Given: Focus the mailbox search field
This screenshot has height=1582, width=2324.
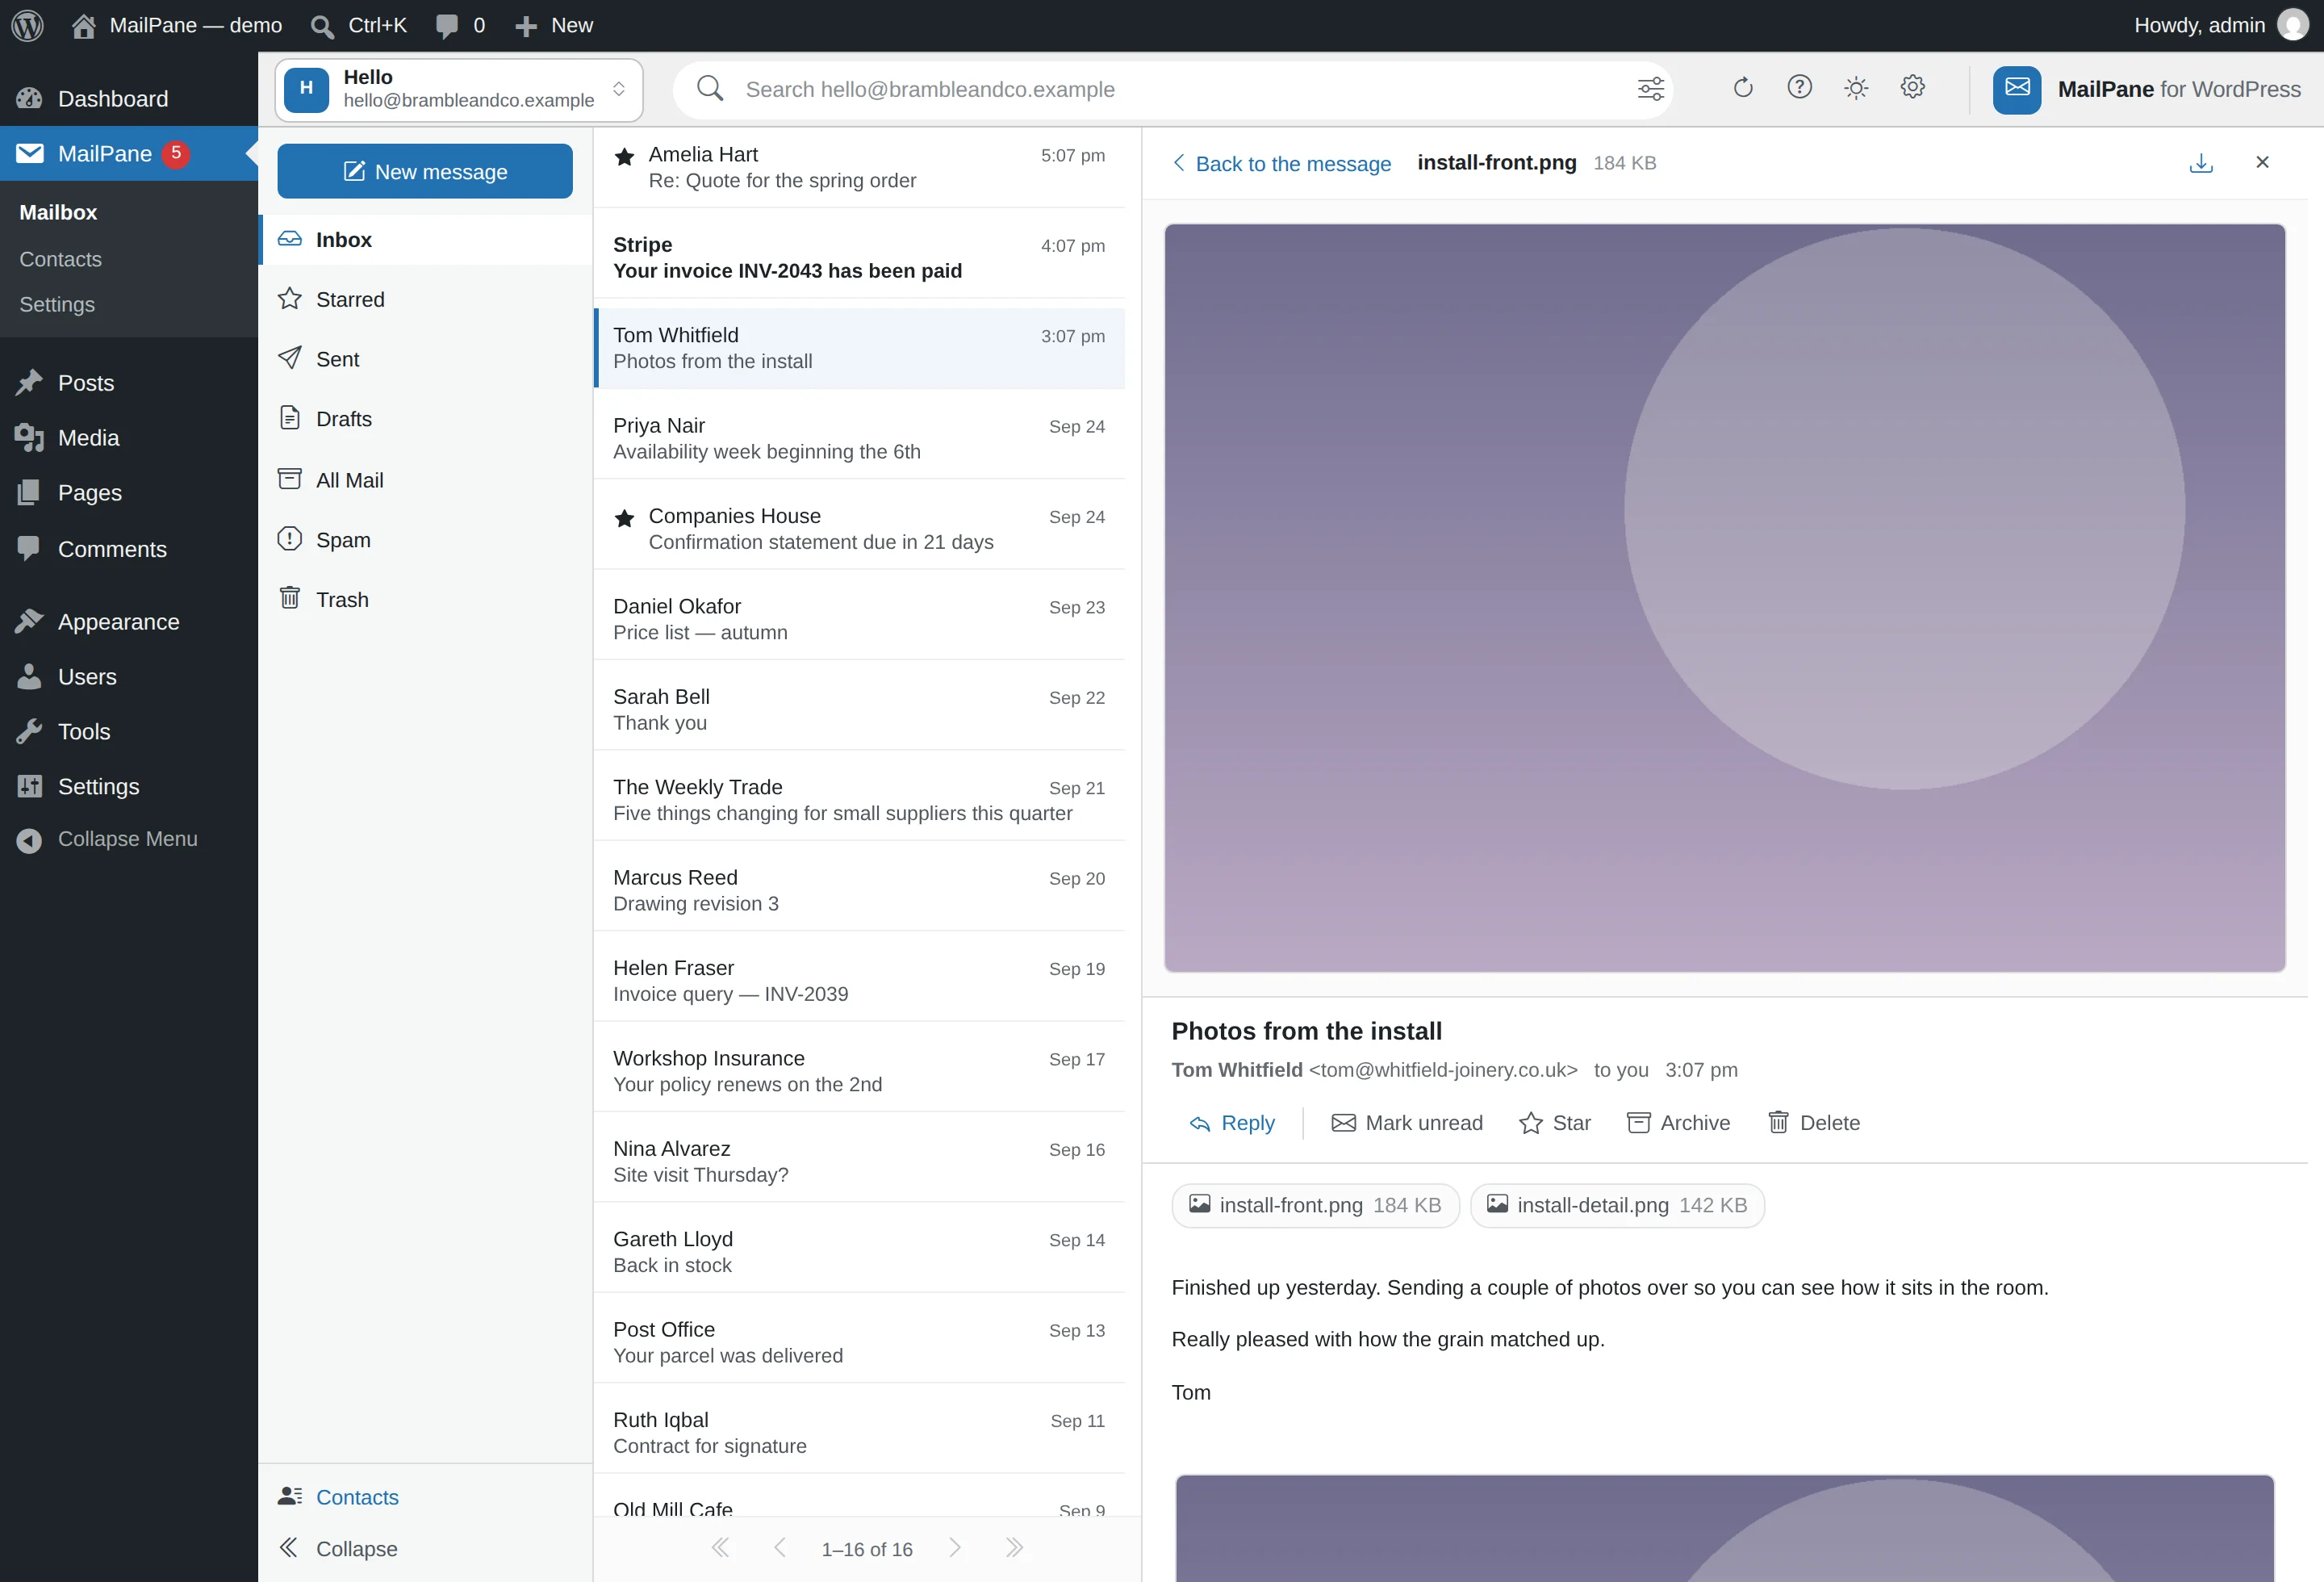Looking at the screenshot, I should 1172,89.
